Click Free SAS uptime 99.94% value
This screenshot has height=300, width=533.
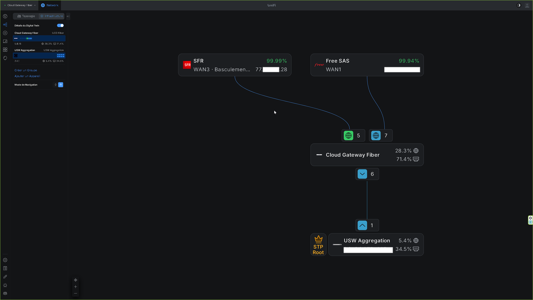coord(409,61)
